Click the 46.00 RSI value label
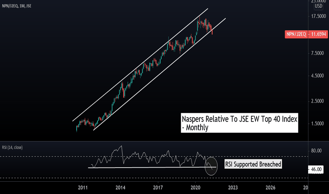329x194 pixels. click(316, 169)
